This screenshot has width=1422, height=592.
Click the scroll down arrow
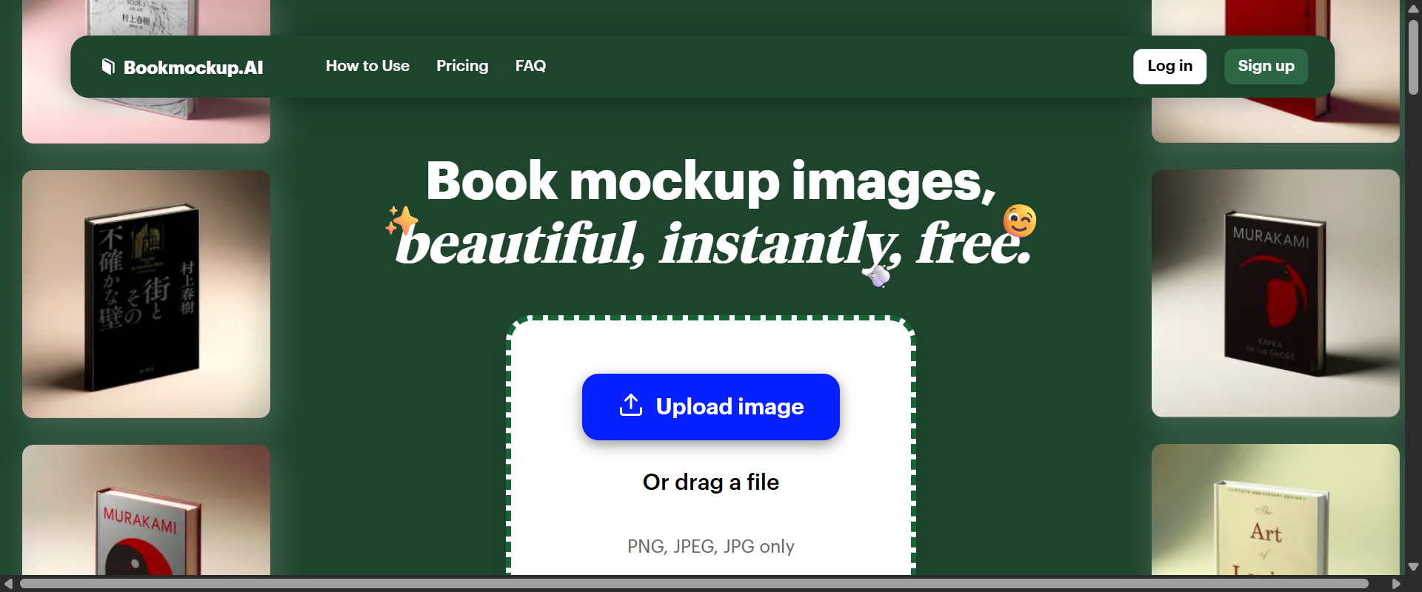click(1413, 567)
